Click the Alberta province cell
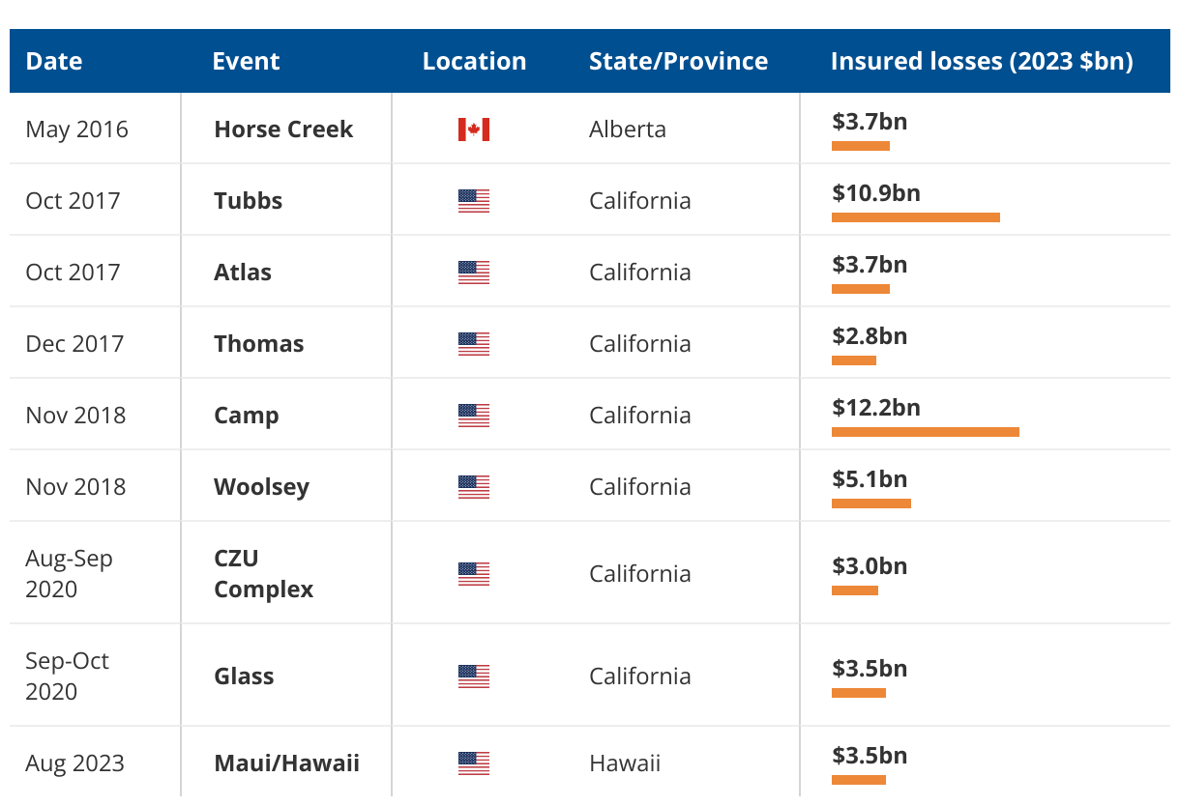This screenshot has height=806, width=1180. [627, 130]
